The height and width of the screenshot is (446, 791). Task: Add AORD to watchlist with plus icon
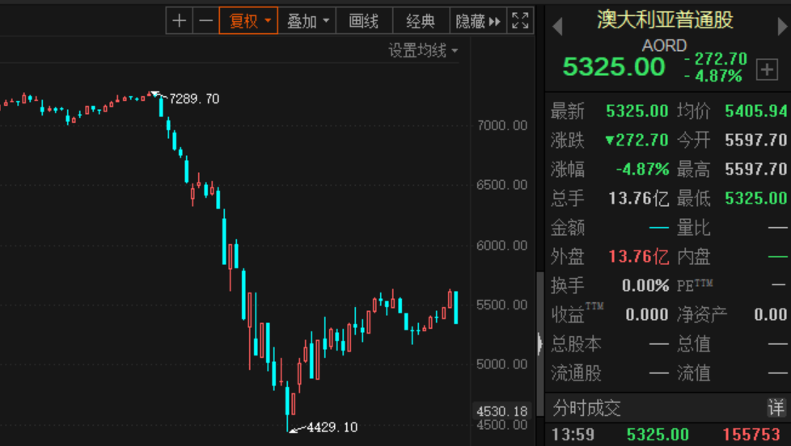[x=766, y=69]
